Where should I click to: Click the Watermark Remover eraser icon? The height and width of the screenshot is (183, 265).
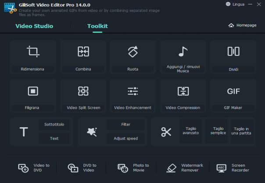click(172, 168)
